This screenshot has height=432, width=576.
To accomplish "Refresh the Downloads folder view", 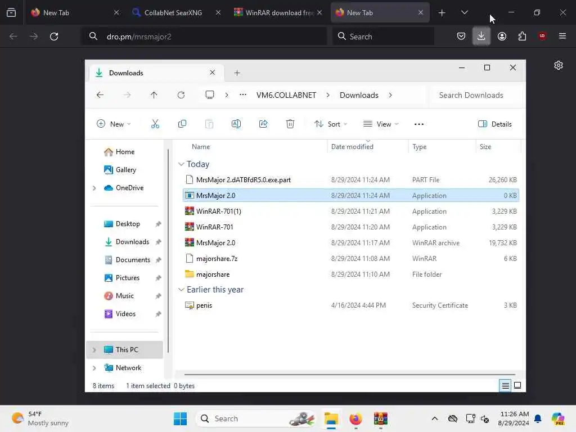I will tap(181, 95).
